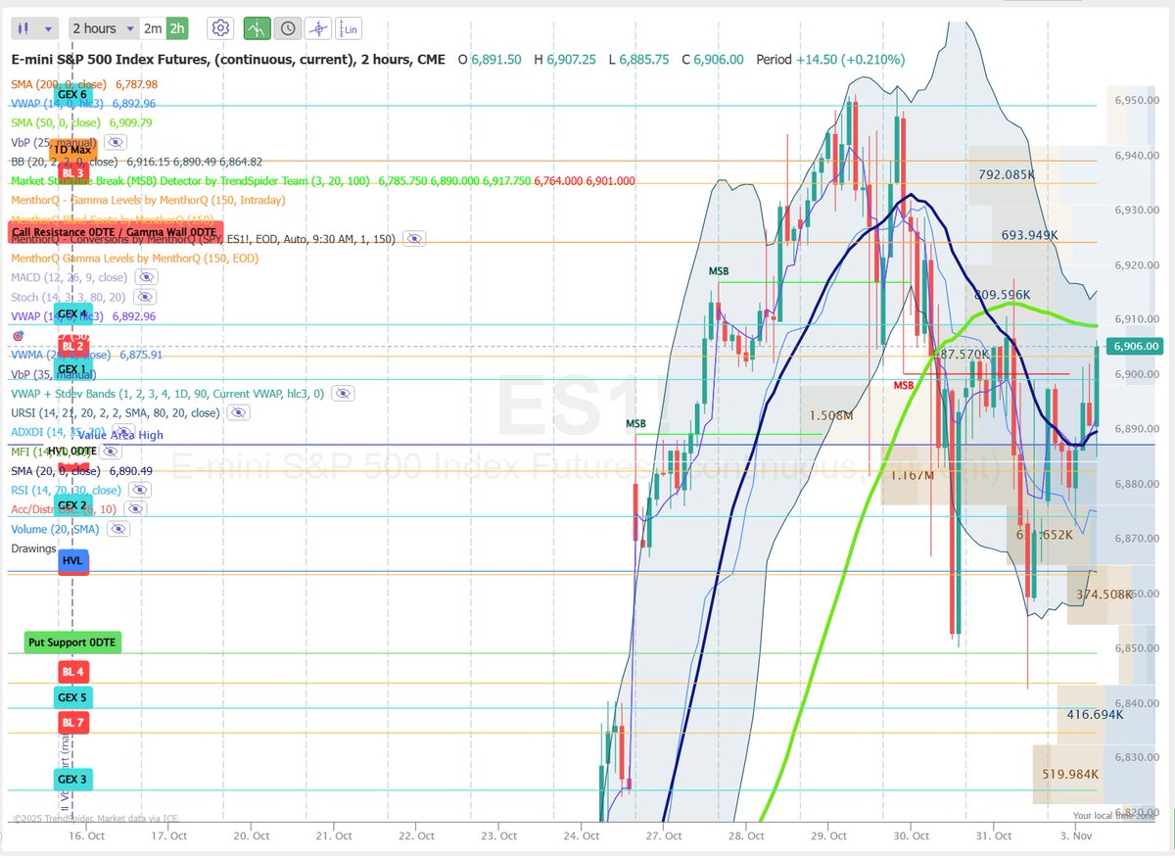Click the VWMA indicator label
The image size is (1175, 858).
click(63, 355)
